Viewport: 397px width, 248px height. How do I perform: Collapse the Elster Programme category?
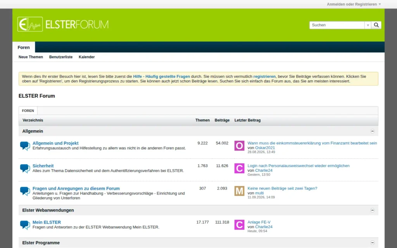[x=372, y=243]
